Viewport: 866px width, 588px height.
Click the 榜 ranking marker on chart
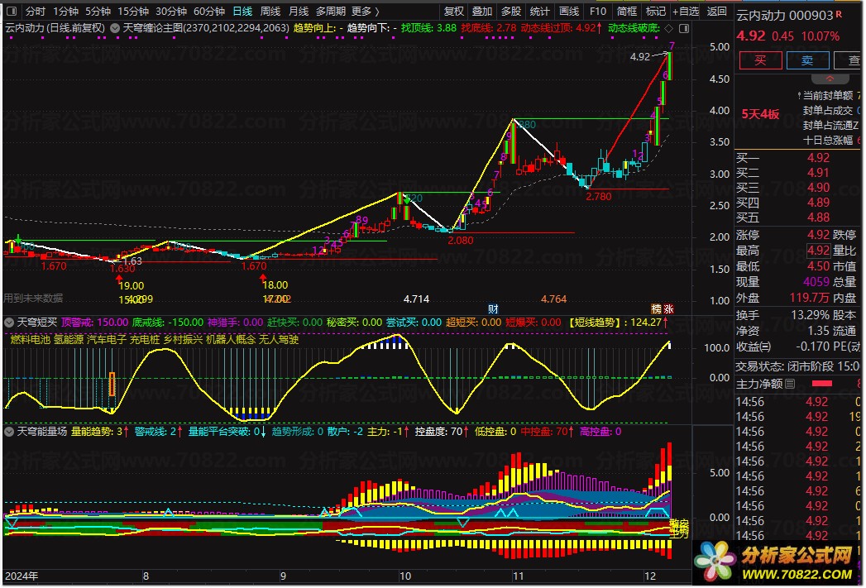click(x=657, y=308)
